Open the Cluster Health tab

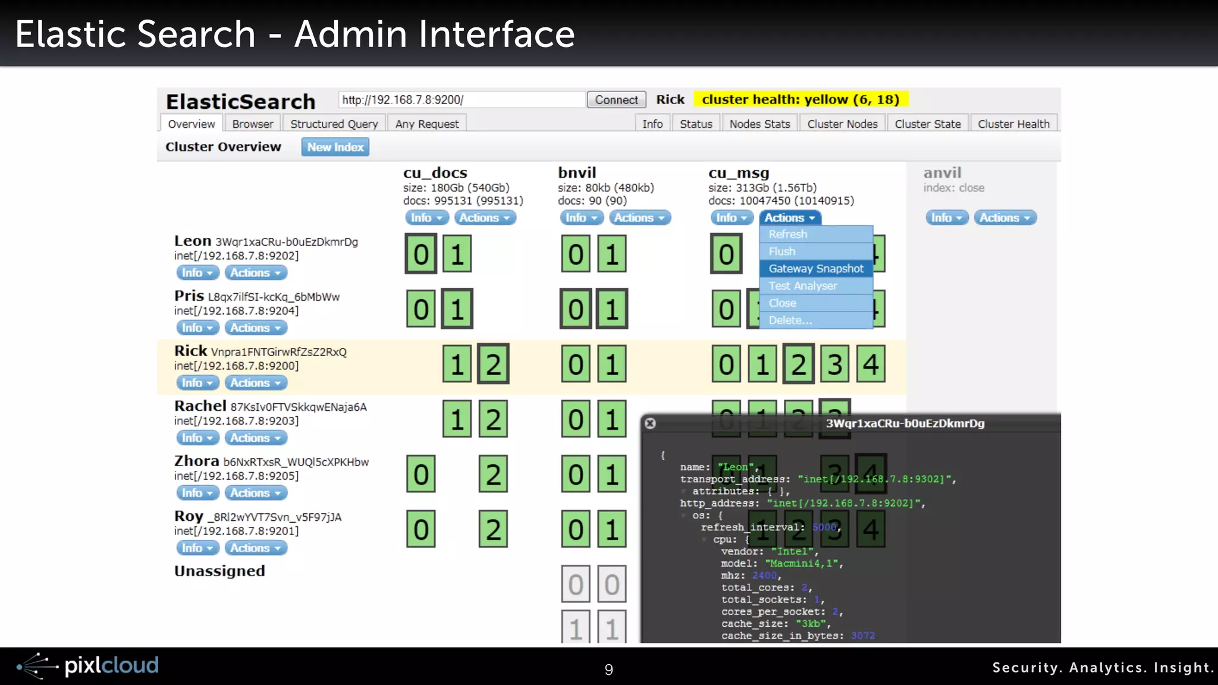click(x=1013, y=124)
